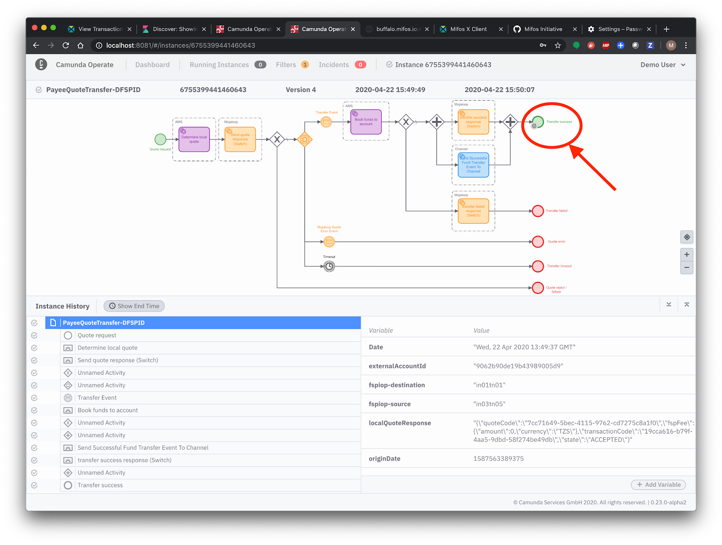Viewport: 722px width, 545px height.
Task: Select Quote request history row
Action: click(210, 335)
